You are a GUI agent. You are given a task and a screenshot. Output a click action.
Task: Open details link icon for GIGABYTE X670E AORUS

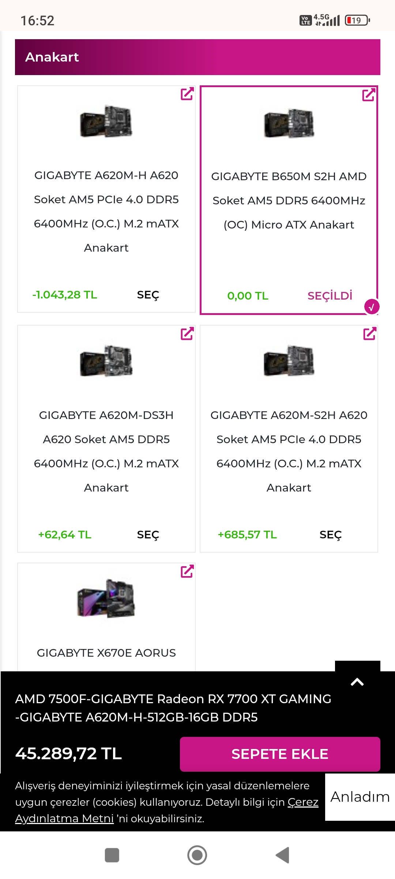187,571
